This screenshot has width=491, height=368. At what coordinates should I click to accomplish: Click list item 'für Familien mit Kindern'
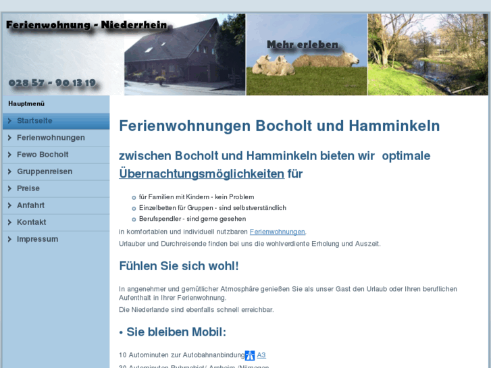click(197, 197)
